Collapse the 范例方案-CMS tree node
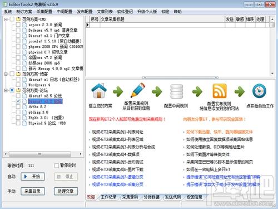Viewport: 278px width, 209px height. [6, 19]
